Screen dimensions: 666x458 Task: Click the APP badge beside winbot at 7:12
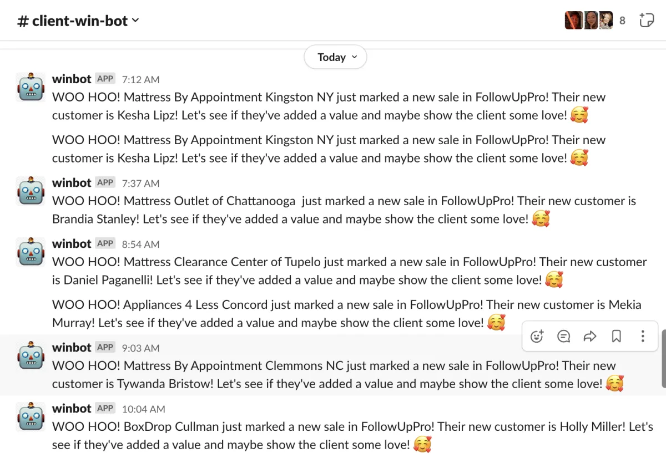(x=105, y=79)
